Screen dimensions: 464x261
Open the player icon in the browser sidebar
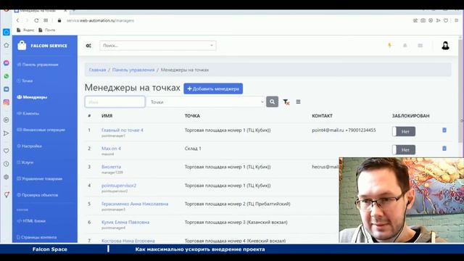[7, 120]
